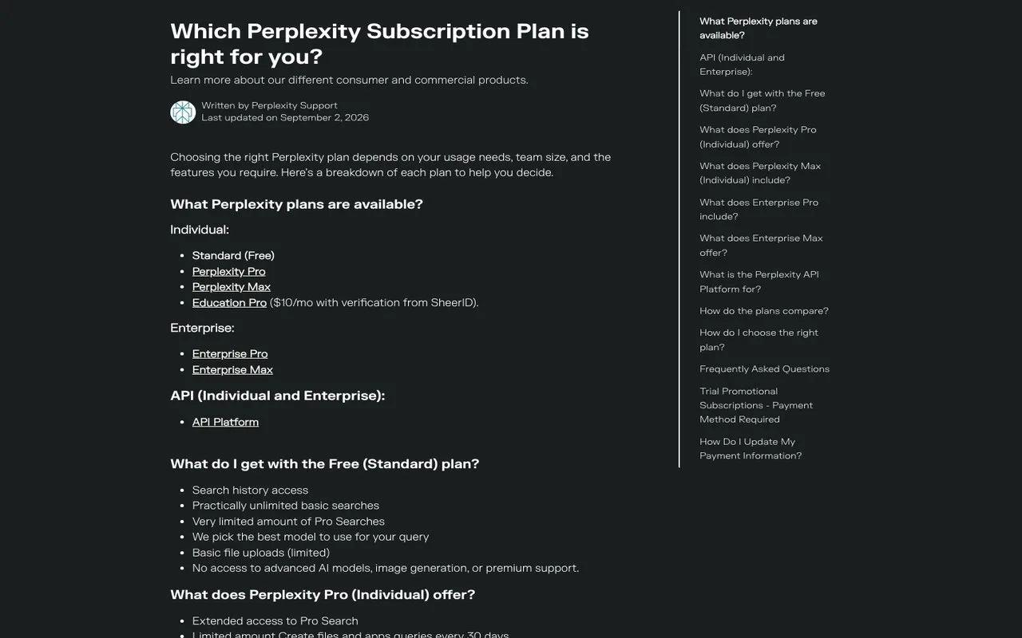
Task: Go to 'Frequently Asked Questions' in sidebar
Action: pyautogui.click(x=764, y=368)
